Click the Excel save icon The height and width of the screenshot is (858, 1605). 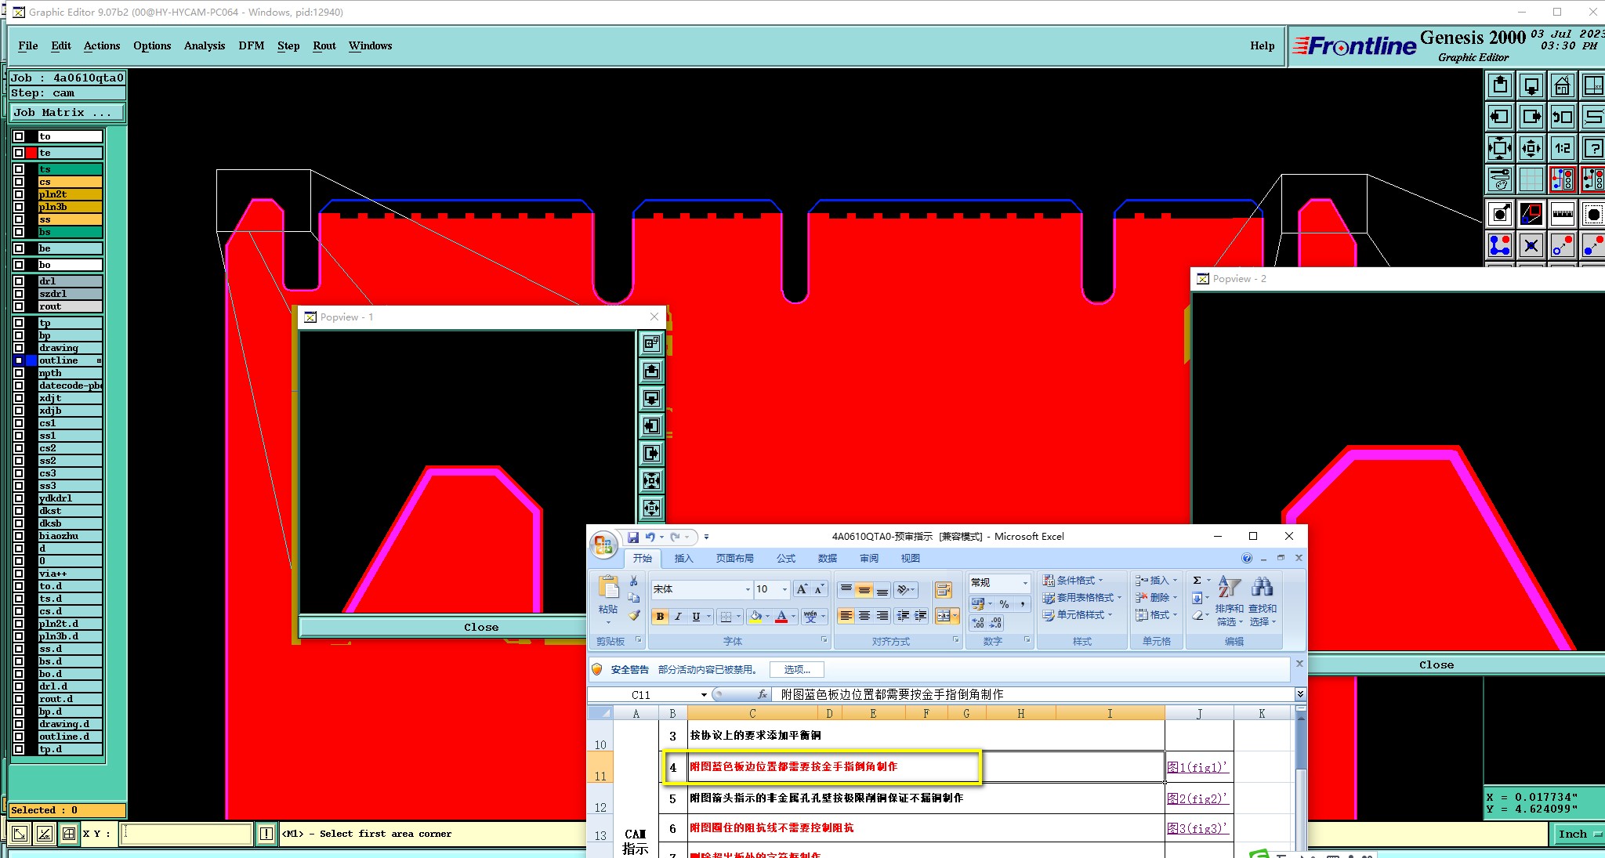pyautogui.click(x=633, y=537)
